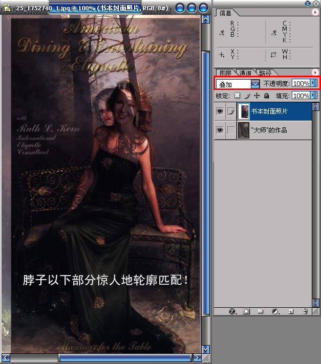Toggle the link box of "大师"的作品 layer
The width and height of the screenshot is (321, 364).
[x=231, y=130]
